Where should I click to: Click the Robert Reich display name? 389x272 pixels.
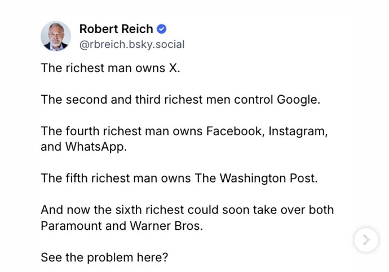click(116, 29)
